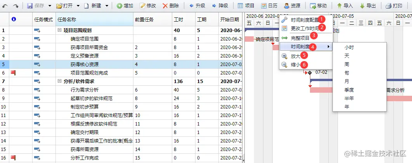
Task: Select 时间刻度配置 in the context menu
Action: click(306, 20)
